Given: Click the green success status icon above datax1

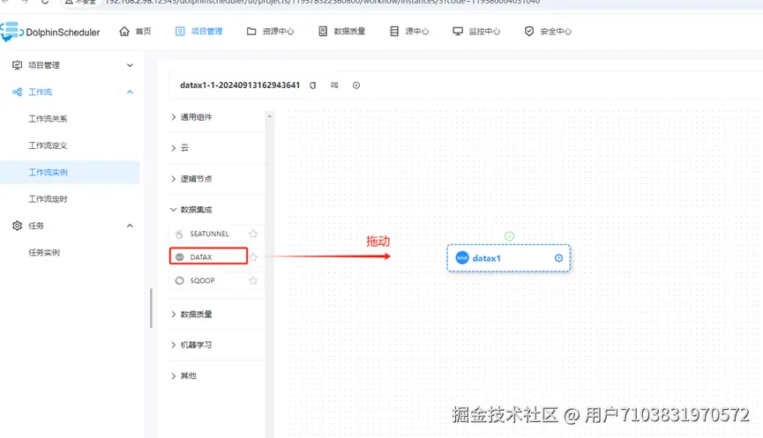Looking at the screenshot, I should click(x=509, y=236).
